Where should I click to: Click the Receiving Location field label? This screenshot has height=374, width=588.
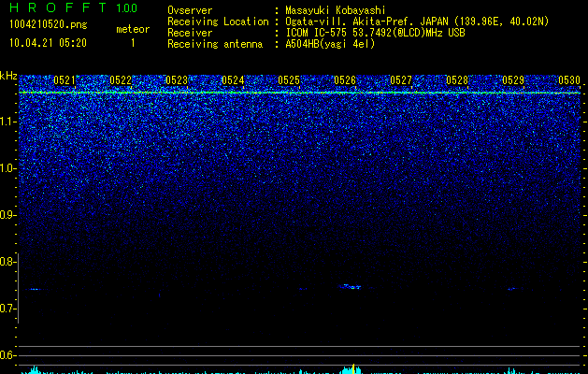point(218,22)
